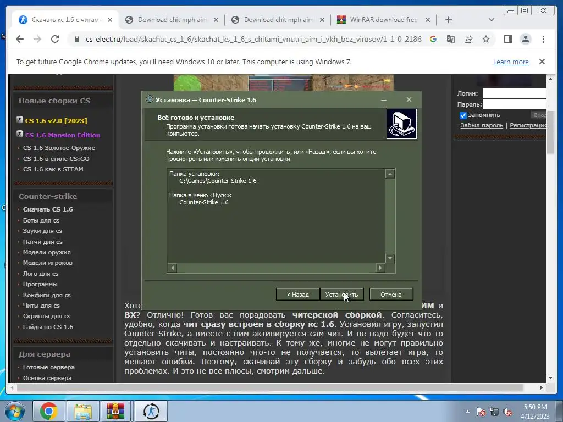Reload the current web page
This screenshot has height=422, width=563.
[55, 39]
